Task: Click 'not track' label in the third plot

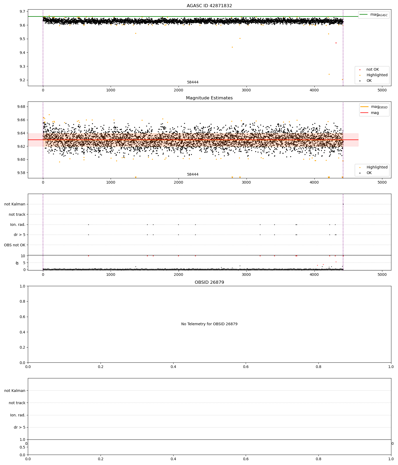Action: (17, 214)
